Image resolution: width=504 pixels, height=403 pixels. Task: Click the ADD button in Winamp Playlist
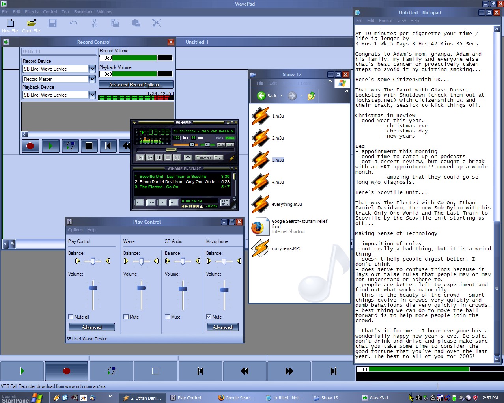140,202
